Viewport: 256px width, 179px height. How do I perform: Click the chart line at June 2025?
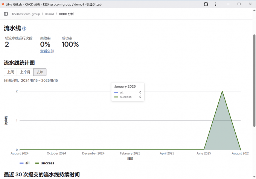pos(204,149)
